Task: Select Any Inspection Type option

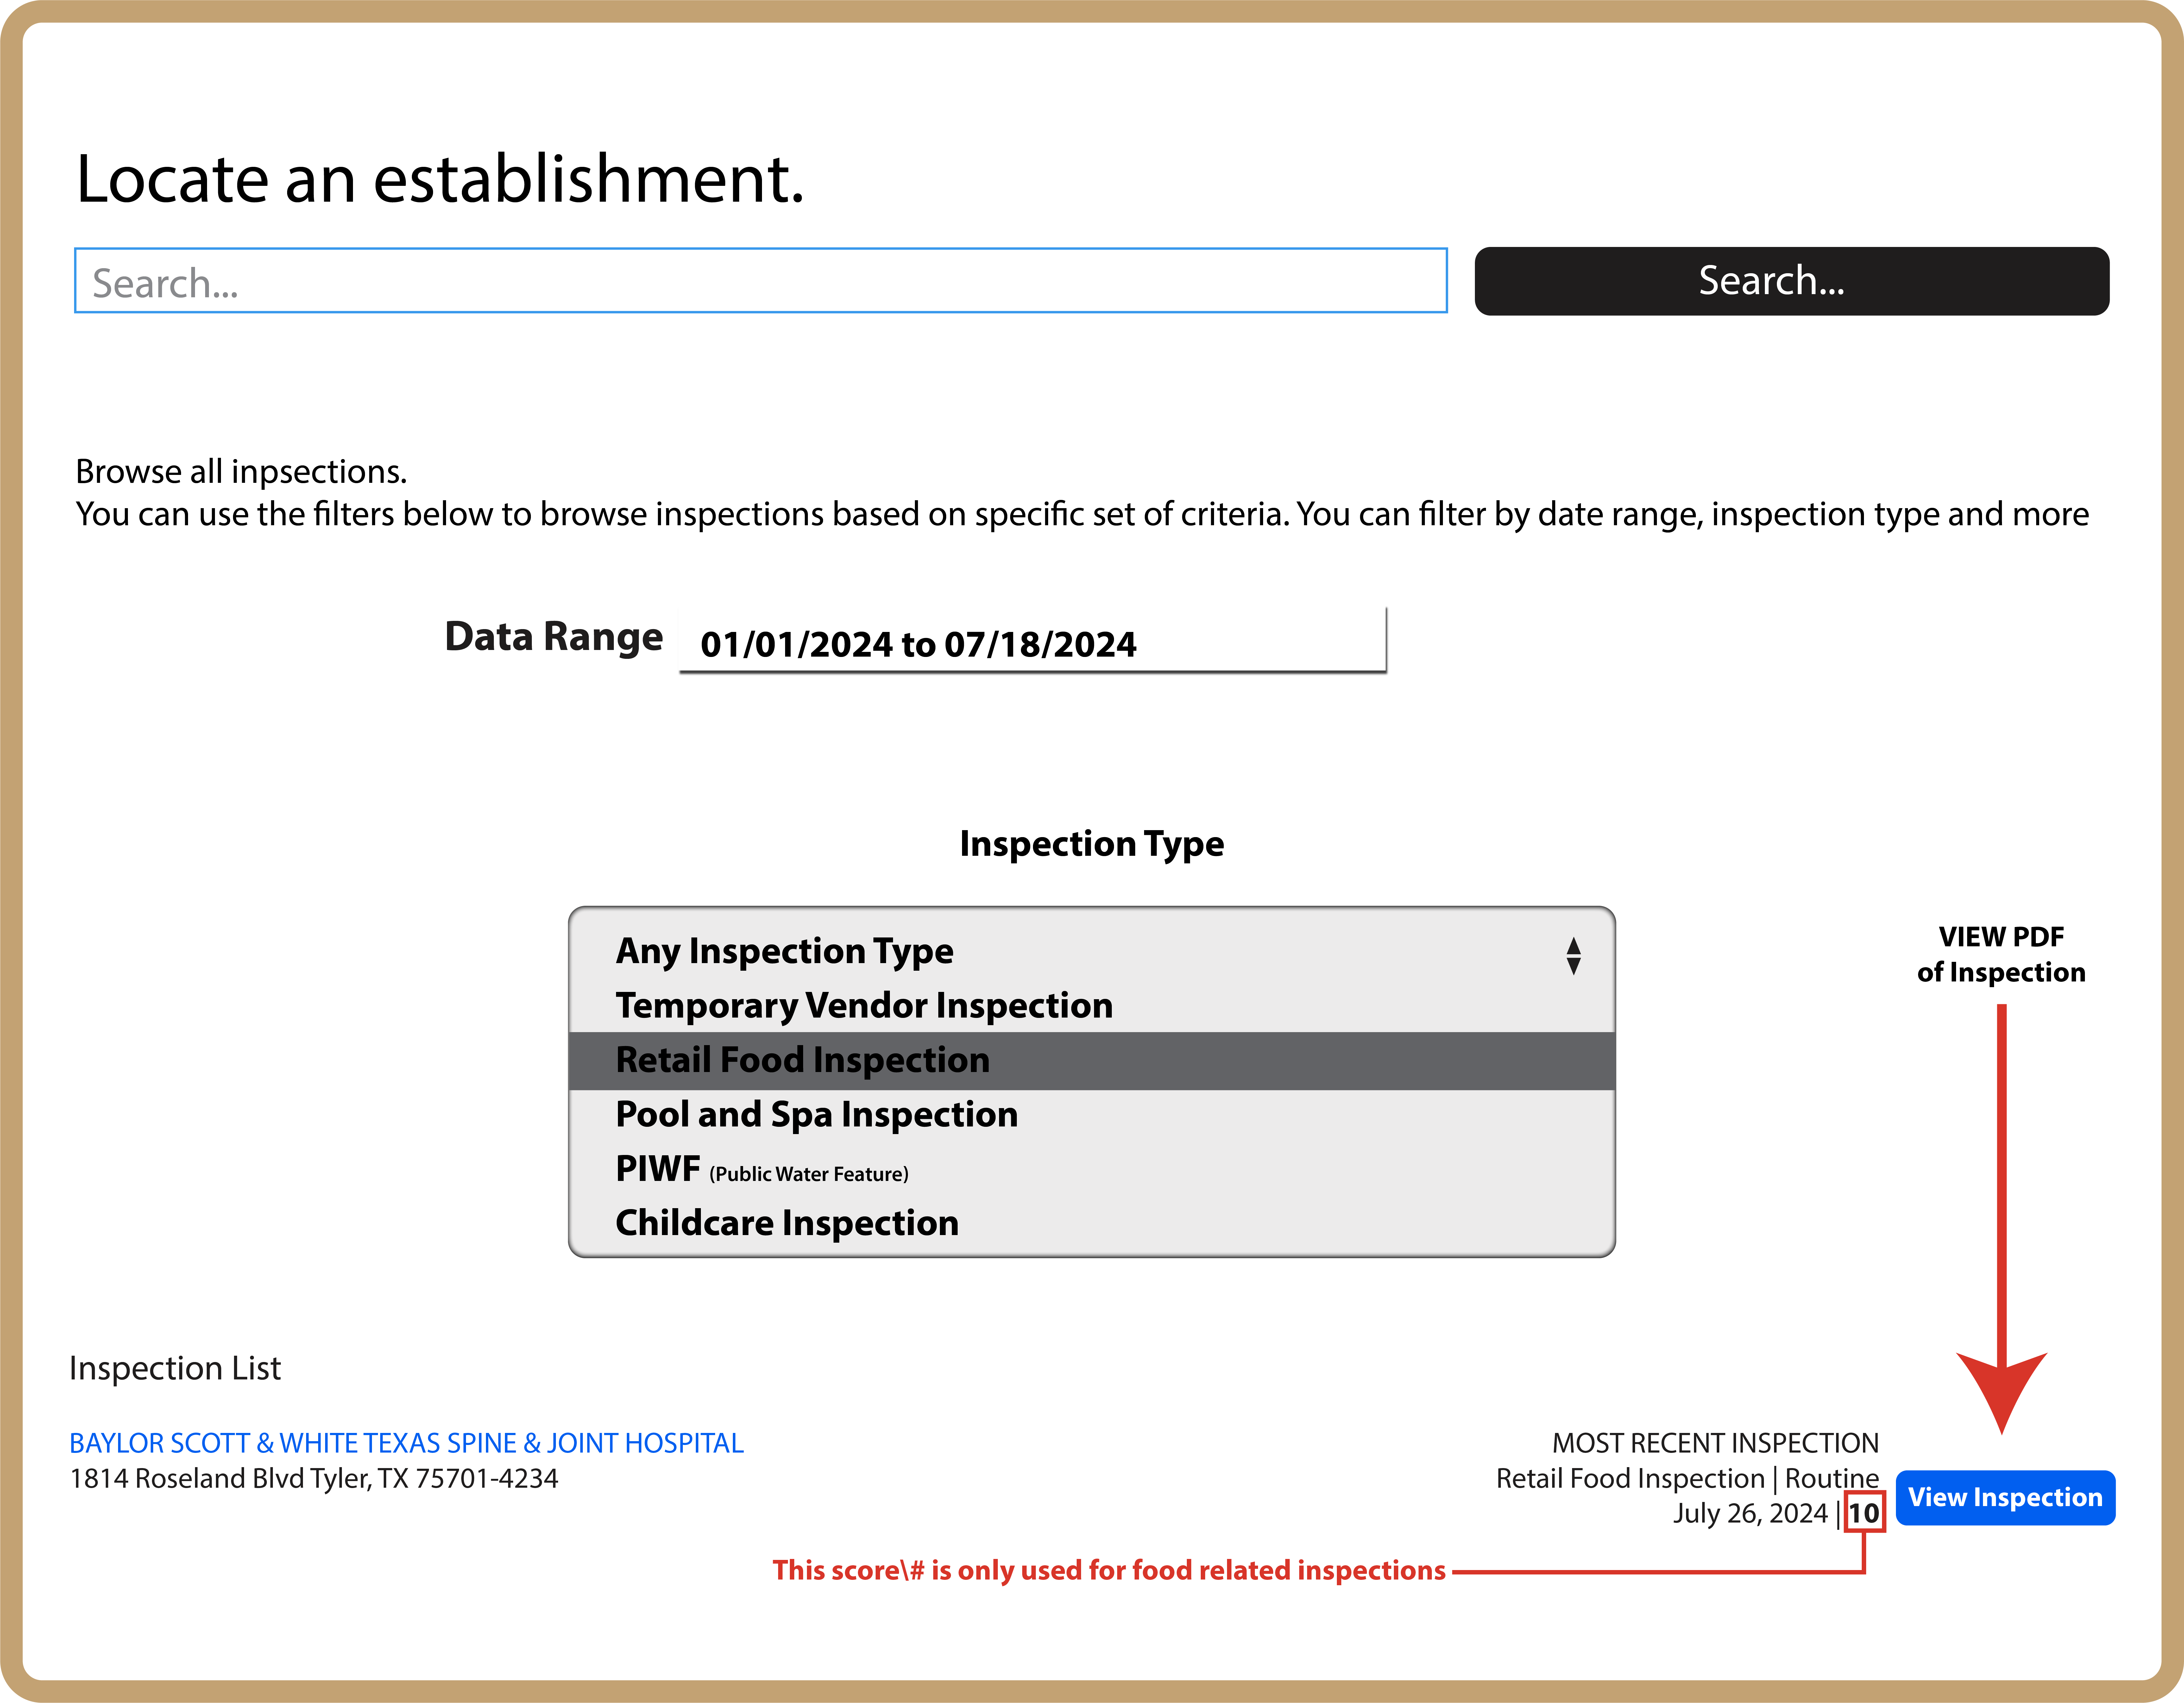Action: (x=784, y=950)
